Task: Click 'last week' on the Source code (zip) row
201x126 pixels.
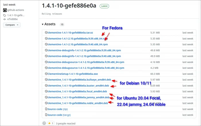Action: click(188, 109)
